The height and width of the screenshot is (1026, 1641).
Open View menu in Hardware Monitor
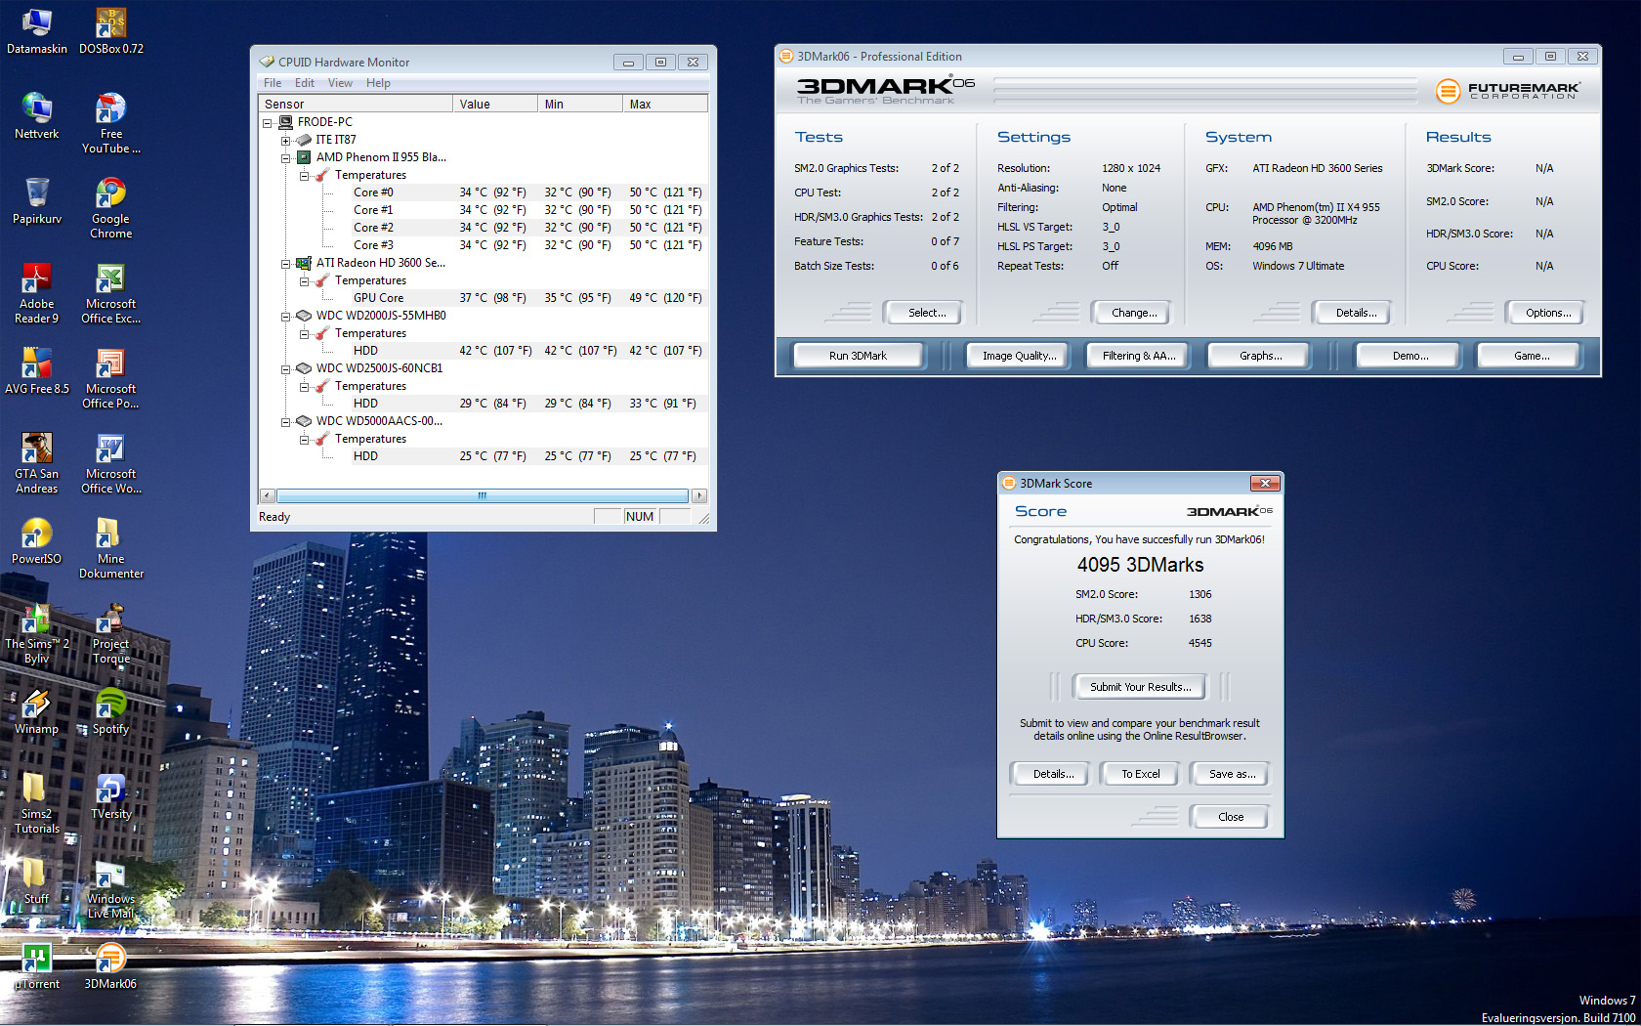340,83
